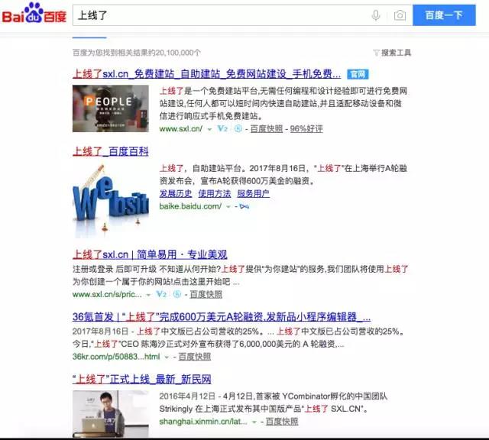489x440 pixels.
Task: Click shanghai.xinmin.cn/lat... green URL
Action: (203, 422)
